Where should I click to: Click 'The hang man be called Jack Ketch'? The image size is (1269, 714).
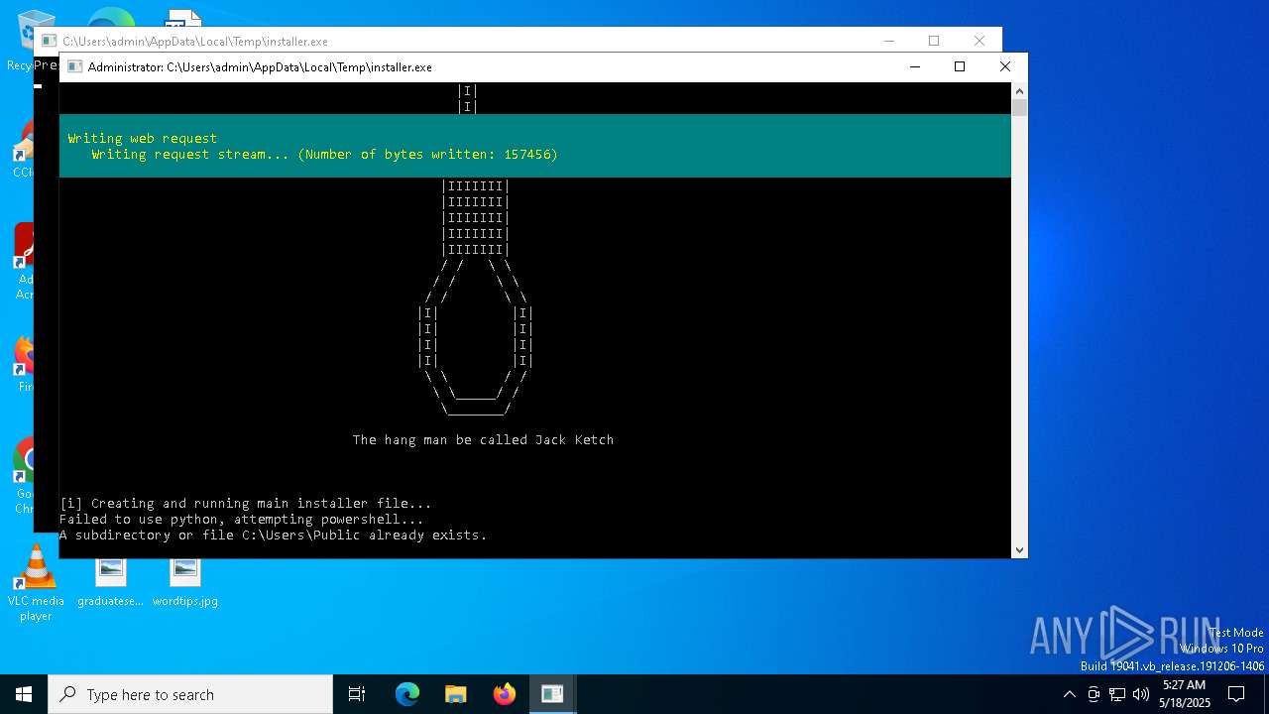(483, 439)
